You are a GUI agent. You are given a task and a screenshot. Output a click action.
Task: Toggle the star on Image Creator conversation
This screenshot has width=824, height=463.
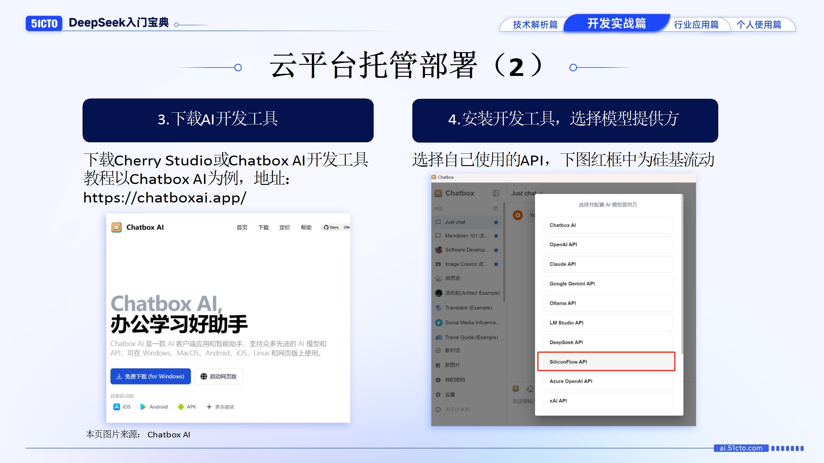click(x=496, y=264)
